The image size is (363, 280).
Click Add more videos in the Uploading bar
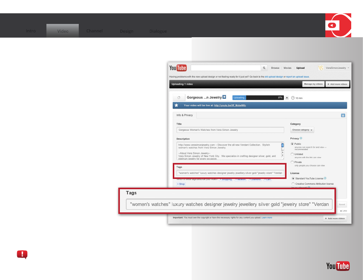337,84
